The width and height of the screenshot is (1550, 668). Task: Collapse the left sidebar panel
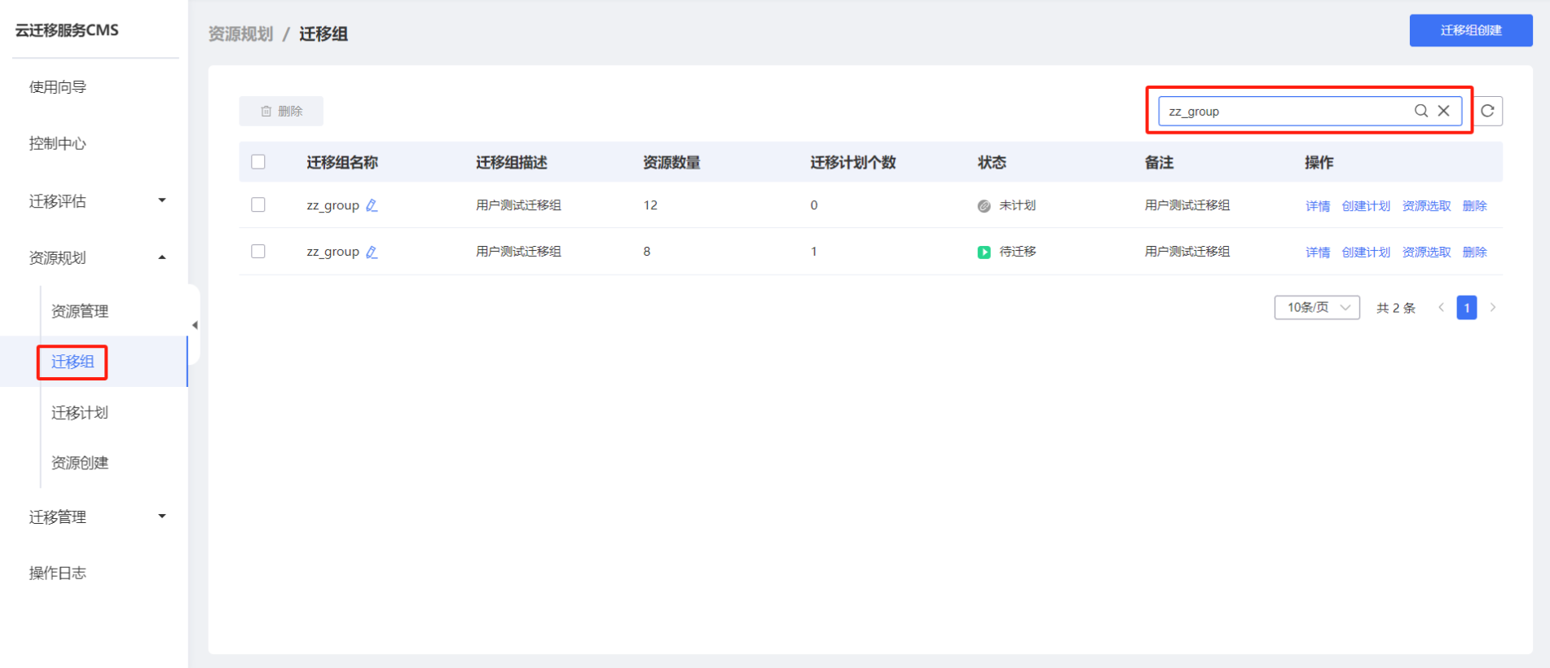[194, 325]
